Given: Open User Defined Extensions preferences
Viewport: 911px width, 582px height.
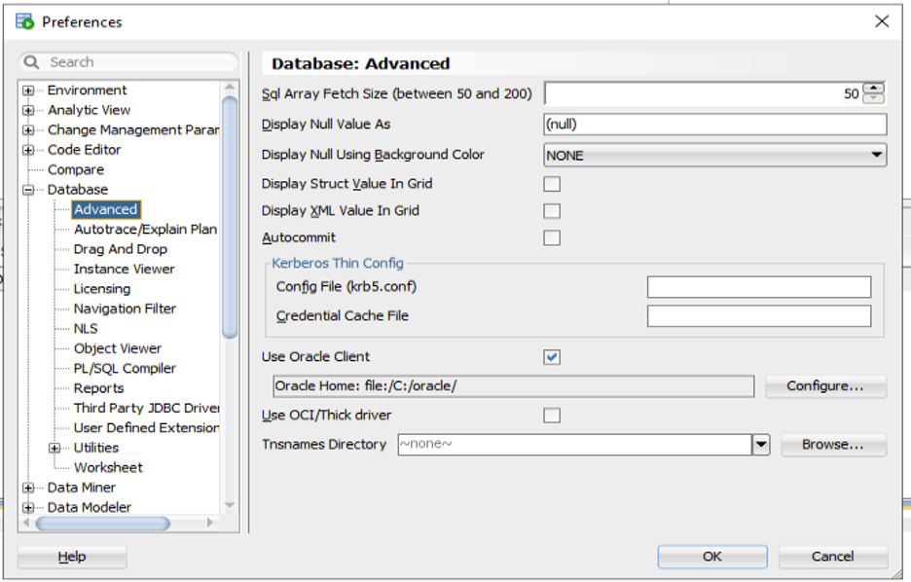Looking at the screenshot, I should tap(146, 428).
